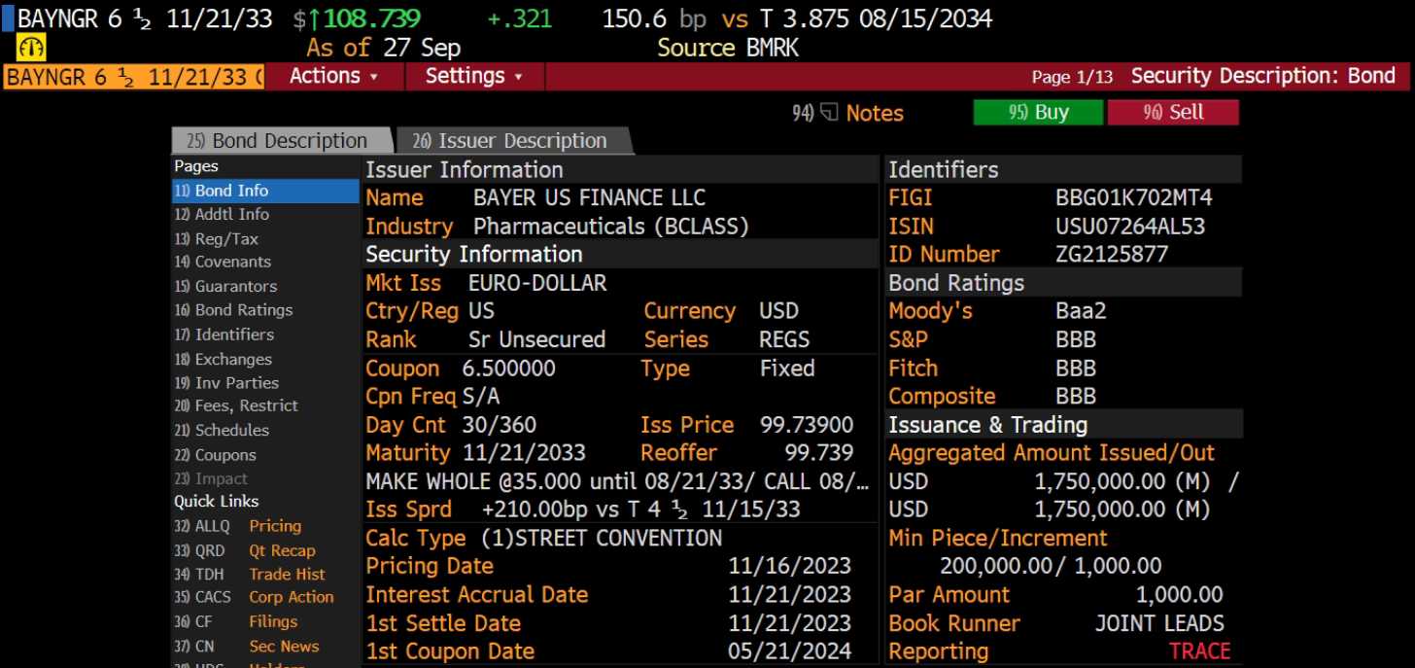Open the Settings dropdown menu

(474, 76)
